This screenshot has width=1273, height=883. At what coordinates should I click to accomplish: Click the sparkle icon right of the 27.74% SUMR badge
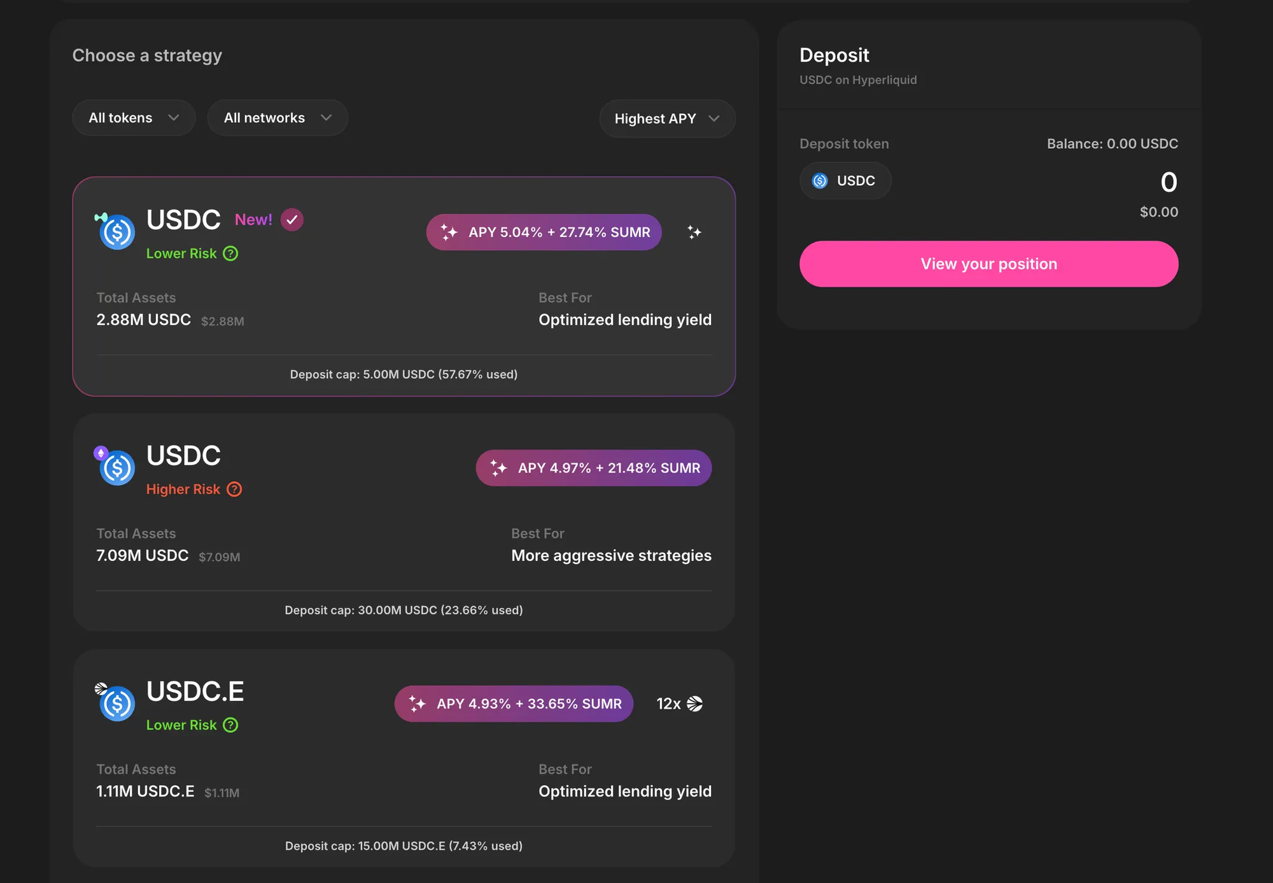(694, 232)
